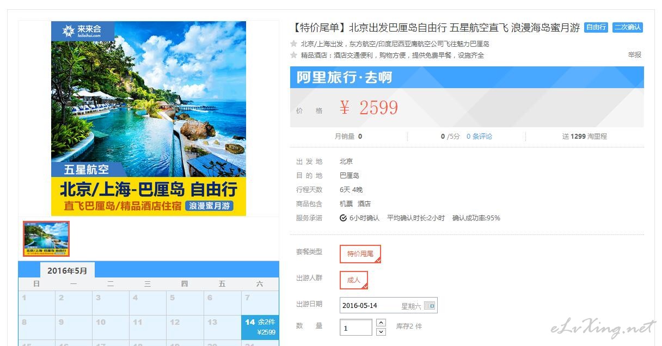
Task: Click the 酒店 included item text
Action: [364, 204]
